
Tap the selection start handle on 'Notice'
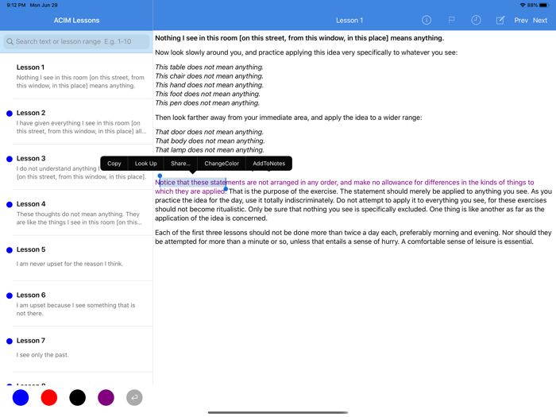point(160,176)
